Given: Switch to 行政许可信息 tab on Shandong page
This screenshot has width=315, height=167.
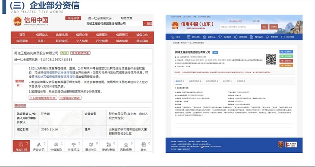Looking at the screenshot, I should click(x=195, y=81).
